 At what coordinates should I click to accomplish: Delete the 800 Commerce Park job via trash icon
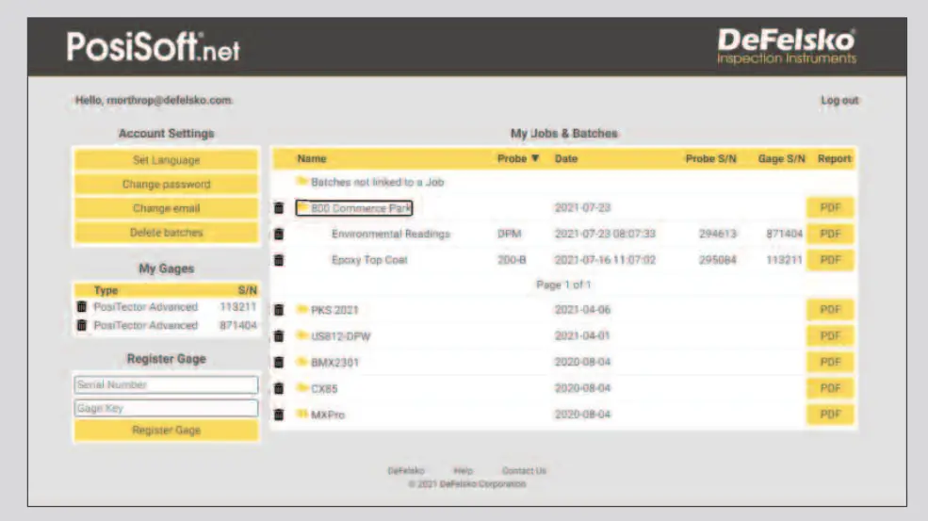click(279, 208)
